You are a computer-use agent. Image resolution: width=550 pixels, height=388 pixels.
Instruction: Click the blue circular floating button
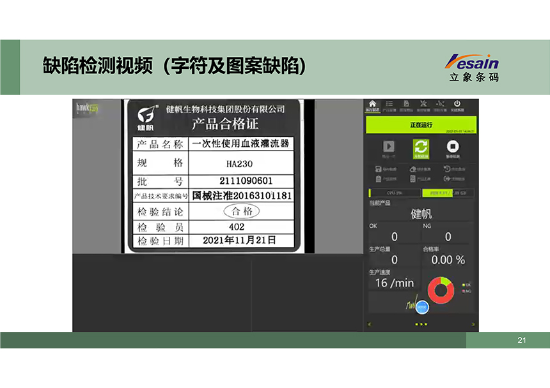[421, 307]
